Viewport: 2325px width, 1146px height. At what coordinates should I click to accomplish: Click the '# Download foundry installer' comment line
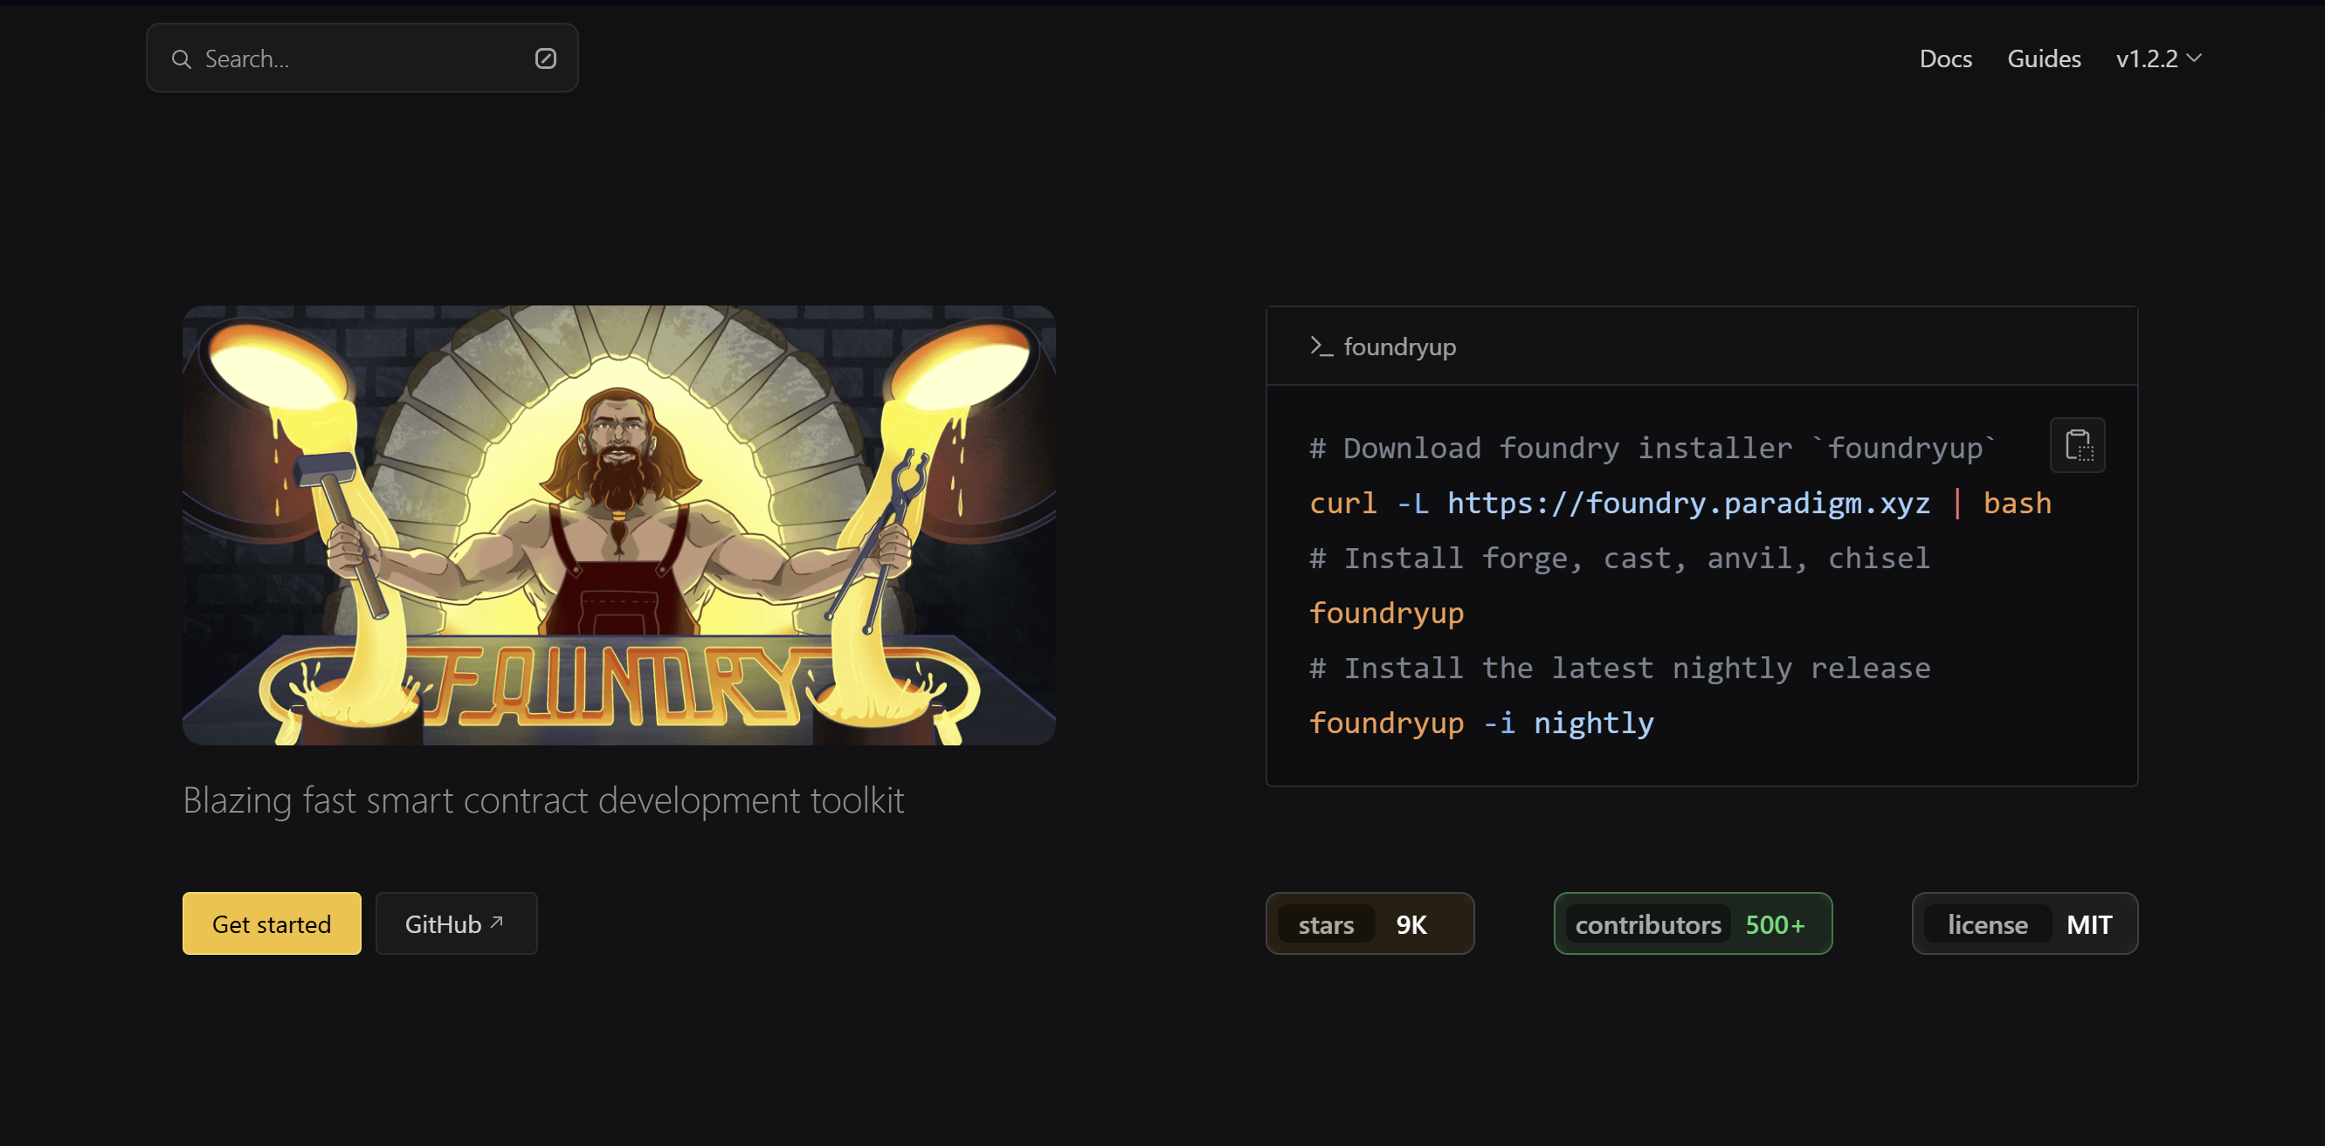pos(1653,448)
